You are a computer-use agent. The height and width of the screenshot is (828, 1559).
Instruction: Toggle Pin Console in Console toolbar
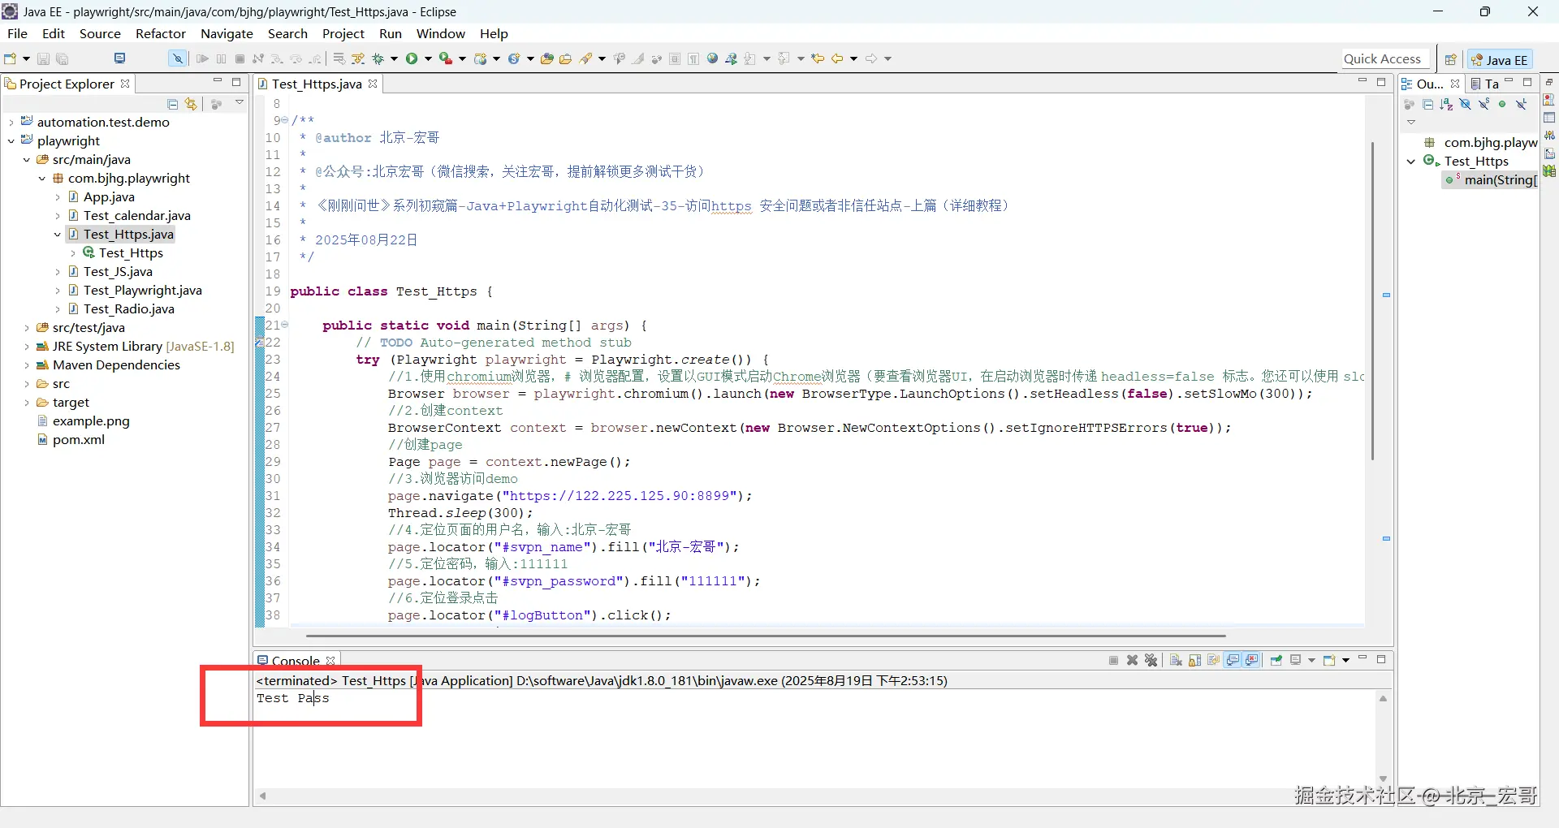(x=1276, y=660)
